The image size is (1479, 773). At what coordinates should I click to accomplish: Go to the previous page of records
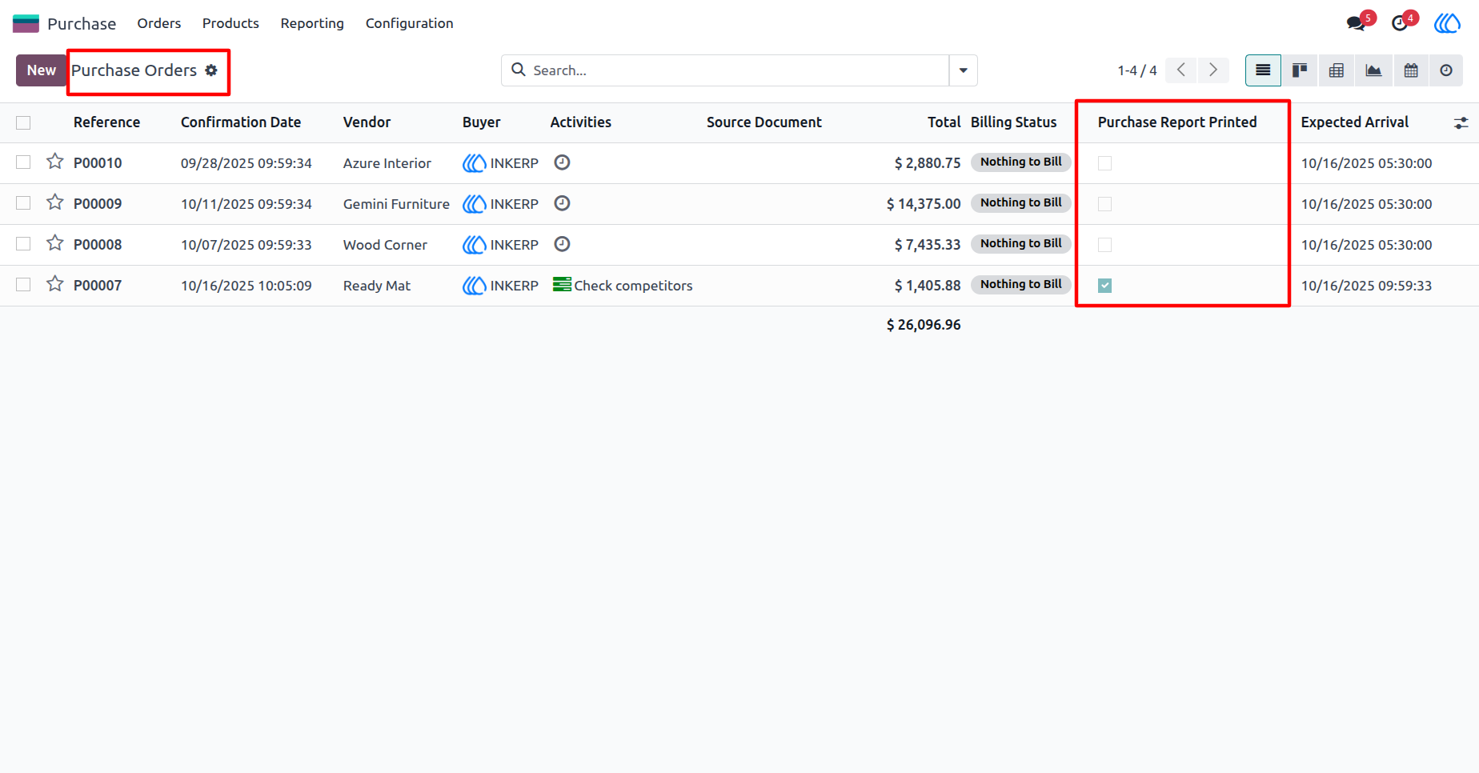pyautogui.click(x=1181, y=70)
